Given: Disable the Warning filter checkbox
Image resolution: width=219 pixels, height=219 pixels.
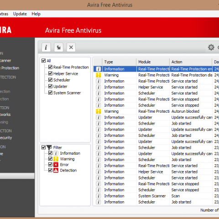Looking at the screenshot, I should point(50,159).
